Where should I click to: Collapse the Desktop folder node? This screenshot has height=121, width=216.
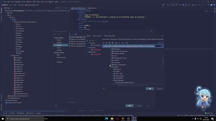click(110, 67)
